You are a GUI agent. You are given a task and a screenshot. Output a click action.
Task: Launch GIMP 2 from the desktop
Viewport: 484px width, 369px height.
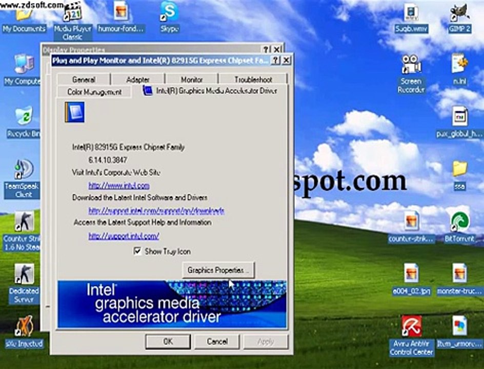(x=459, y=18)
